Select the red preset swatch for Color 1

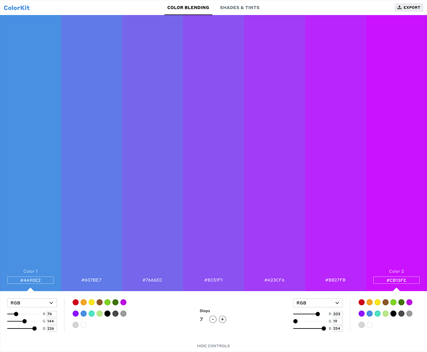tap(75, 302)
